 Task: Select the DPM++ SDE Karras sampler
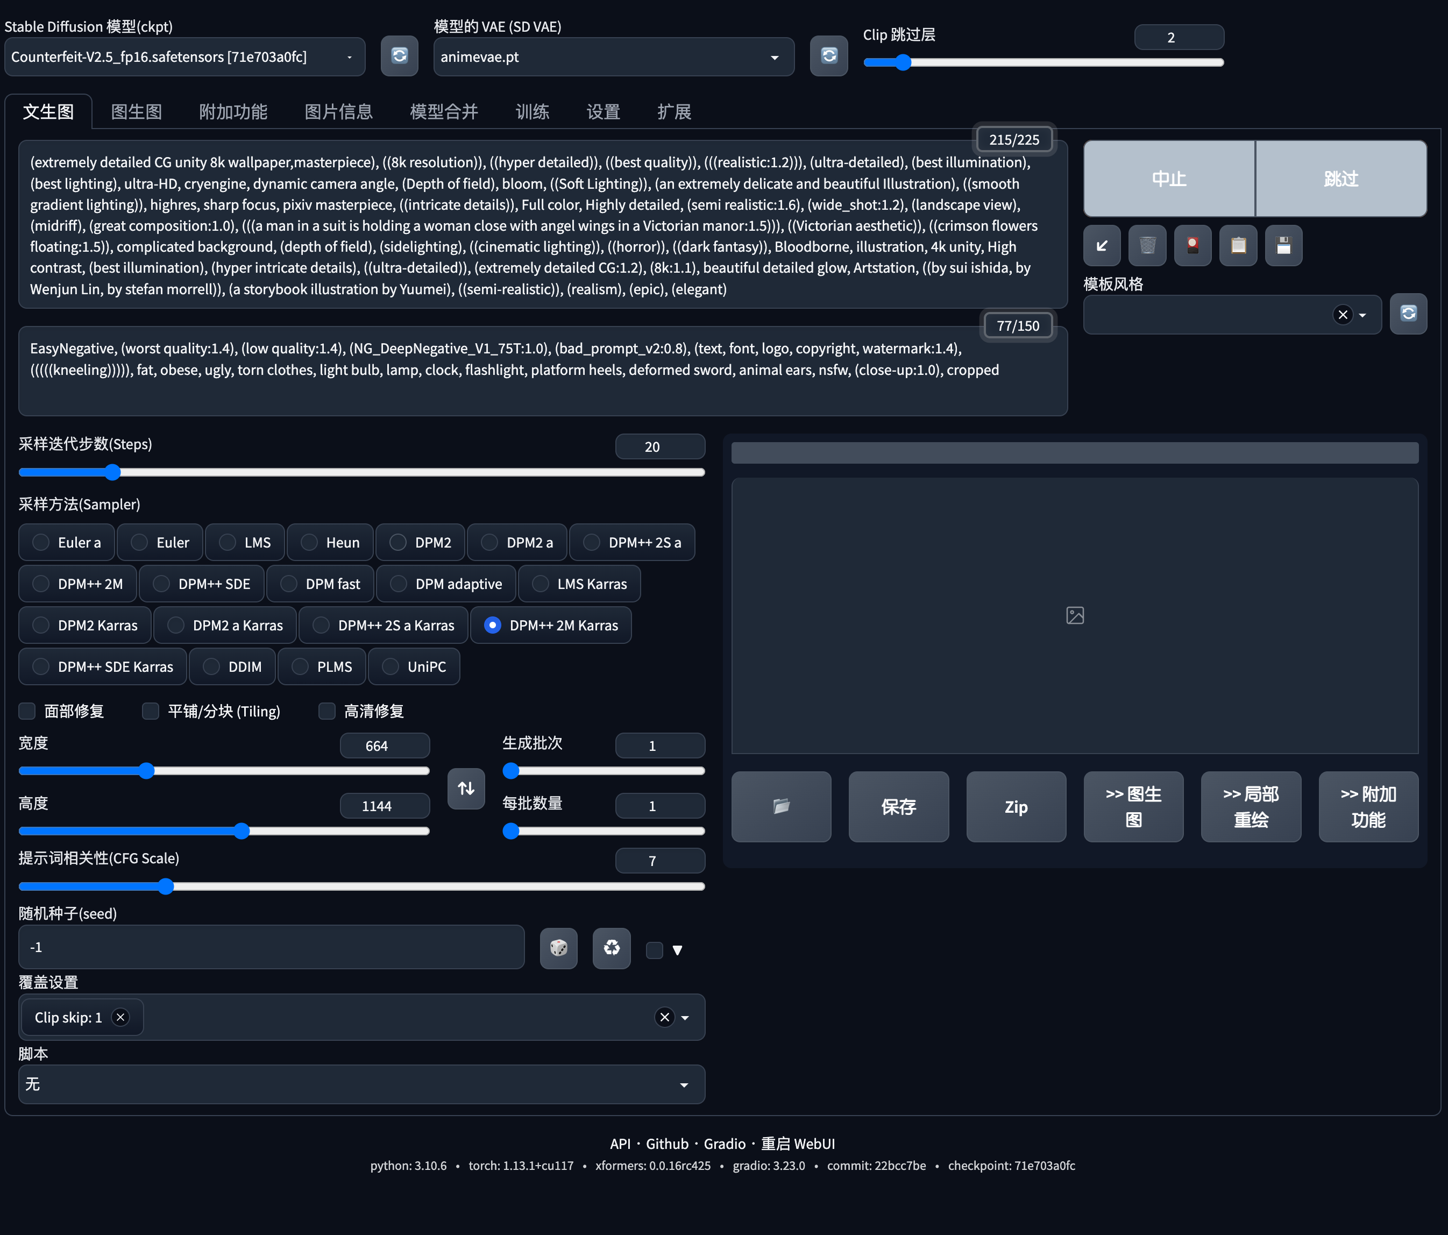(103, 667)
